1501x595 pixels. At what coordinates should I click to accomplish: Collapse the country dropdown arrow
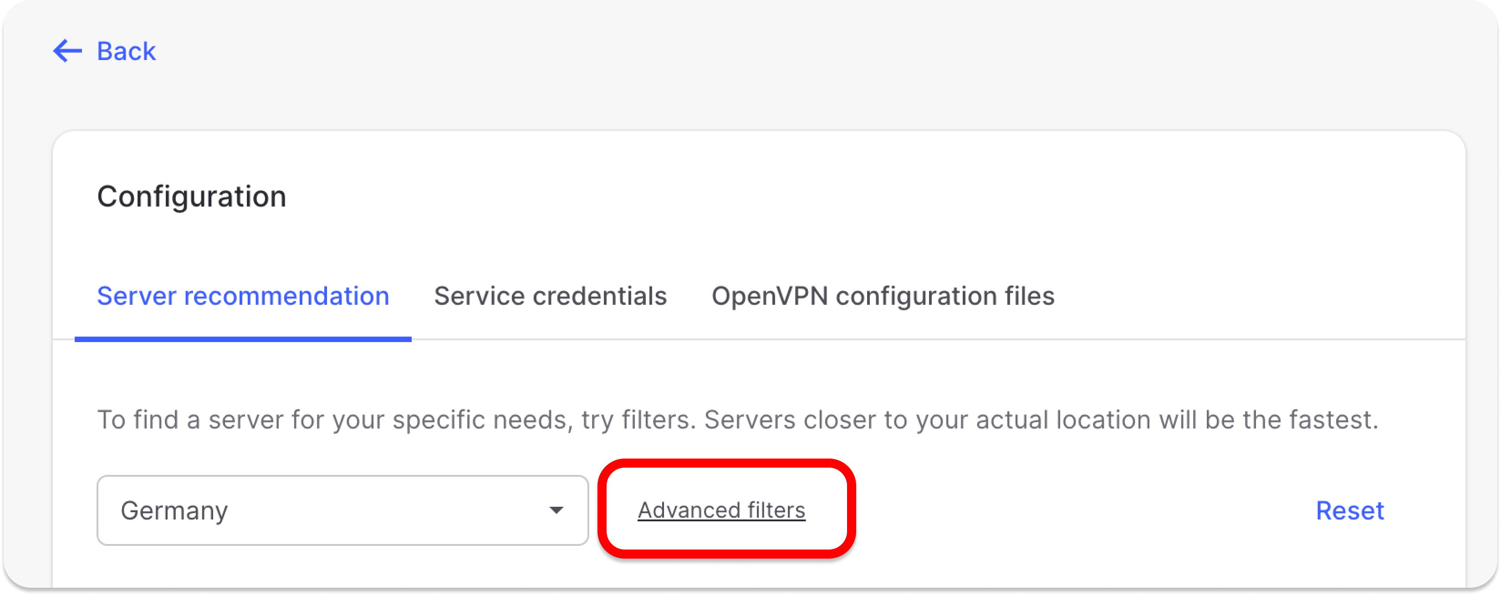(557, 510)
